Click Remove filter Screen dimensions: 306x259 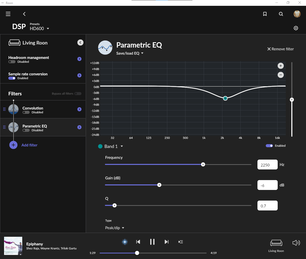click(281, 49)
